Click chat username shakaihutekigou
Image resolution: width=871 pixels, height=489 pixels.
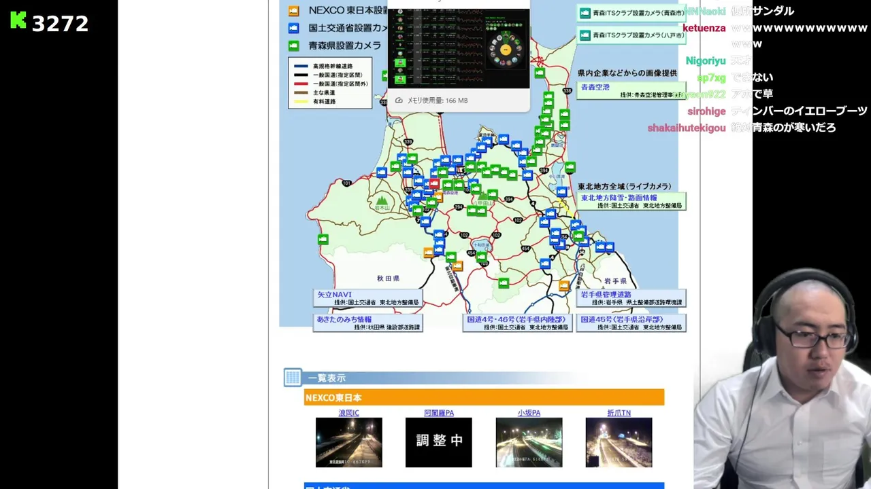click(687, 128)
